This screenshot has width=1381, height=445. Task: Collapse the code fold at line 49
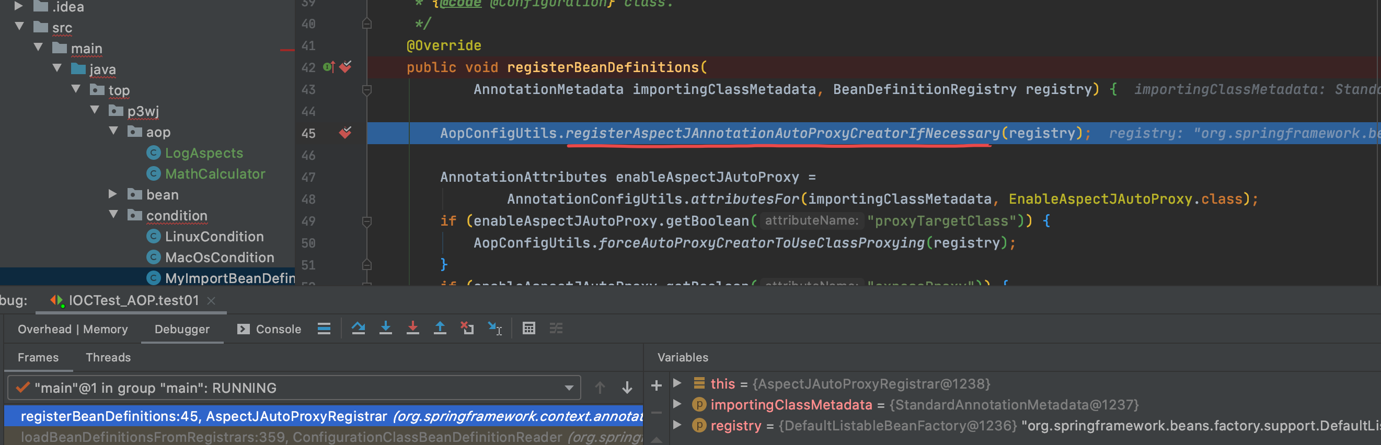coord(367,221)
